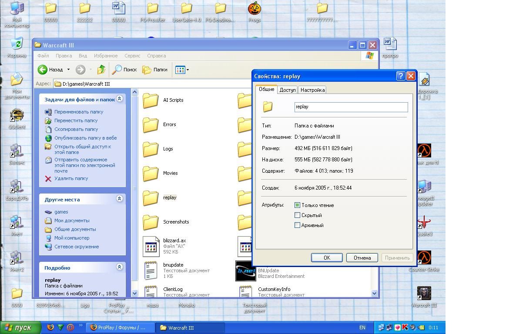The height and width of the screenshot is (334, 526).
Task: Click Отмена in properties dialog
Action: click(x=362, y=257)
